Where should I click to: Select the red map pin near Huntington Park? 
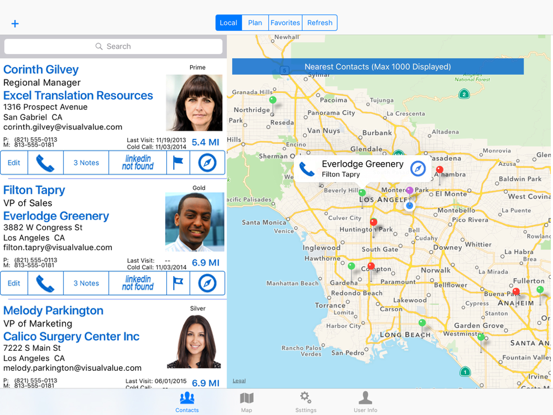pyautogui.click(x=373, y=222)
